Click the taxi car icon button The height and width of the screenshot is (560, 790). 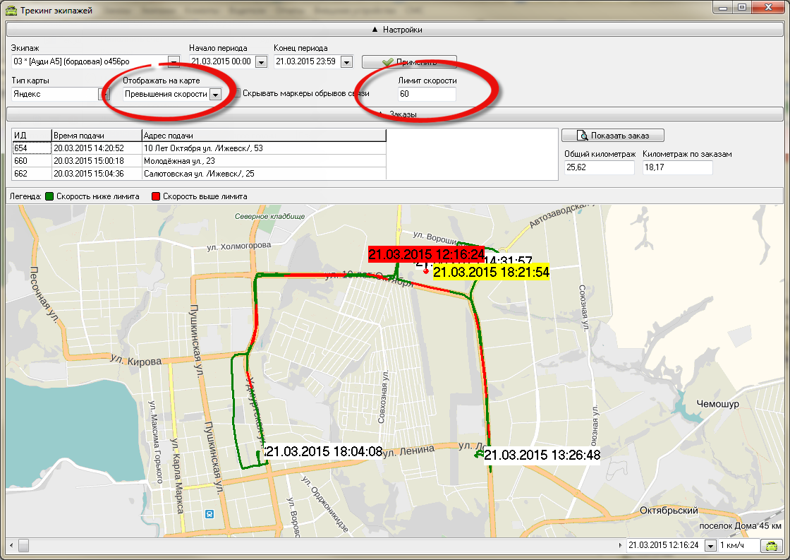pos(771,546)
